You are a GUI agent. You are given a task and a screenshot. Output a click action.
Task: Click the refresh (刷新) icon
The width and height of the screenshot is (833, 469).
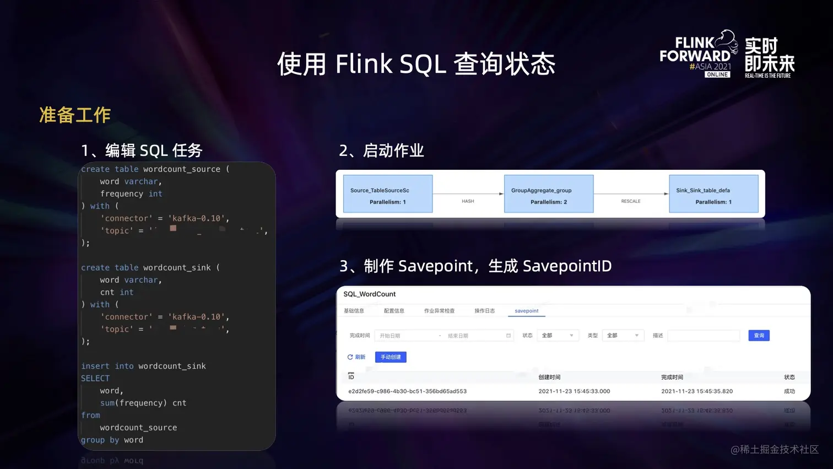pyautogui.click(x=350, y=357)
